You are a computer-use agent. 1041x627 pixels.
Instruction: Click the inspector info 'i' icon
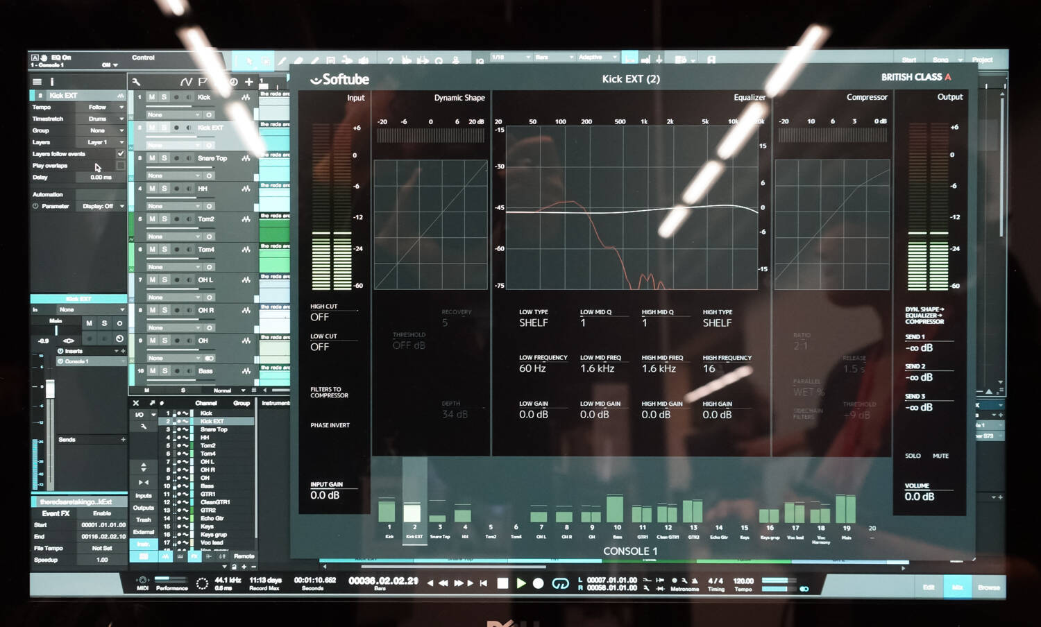pos(51,82)
